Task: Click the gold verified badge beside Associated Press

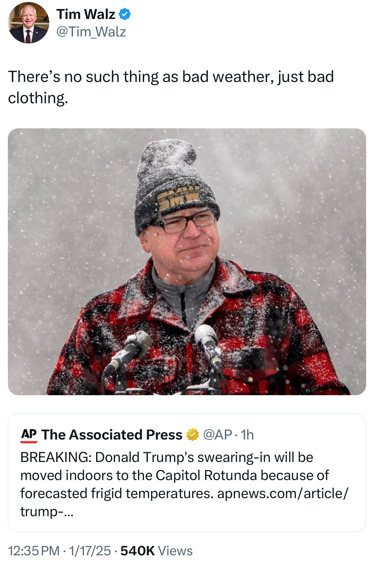Action: 192,435
